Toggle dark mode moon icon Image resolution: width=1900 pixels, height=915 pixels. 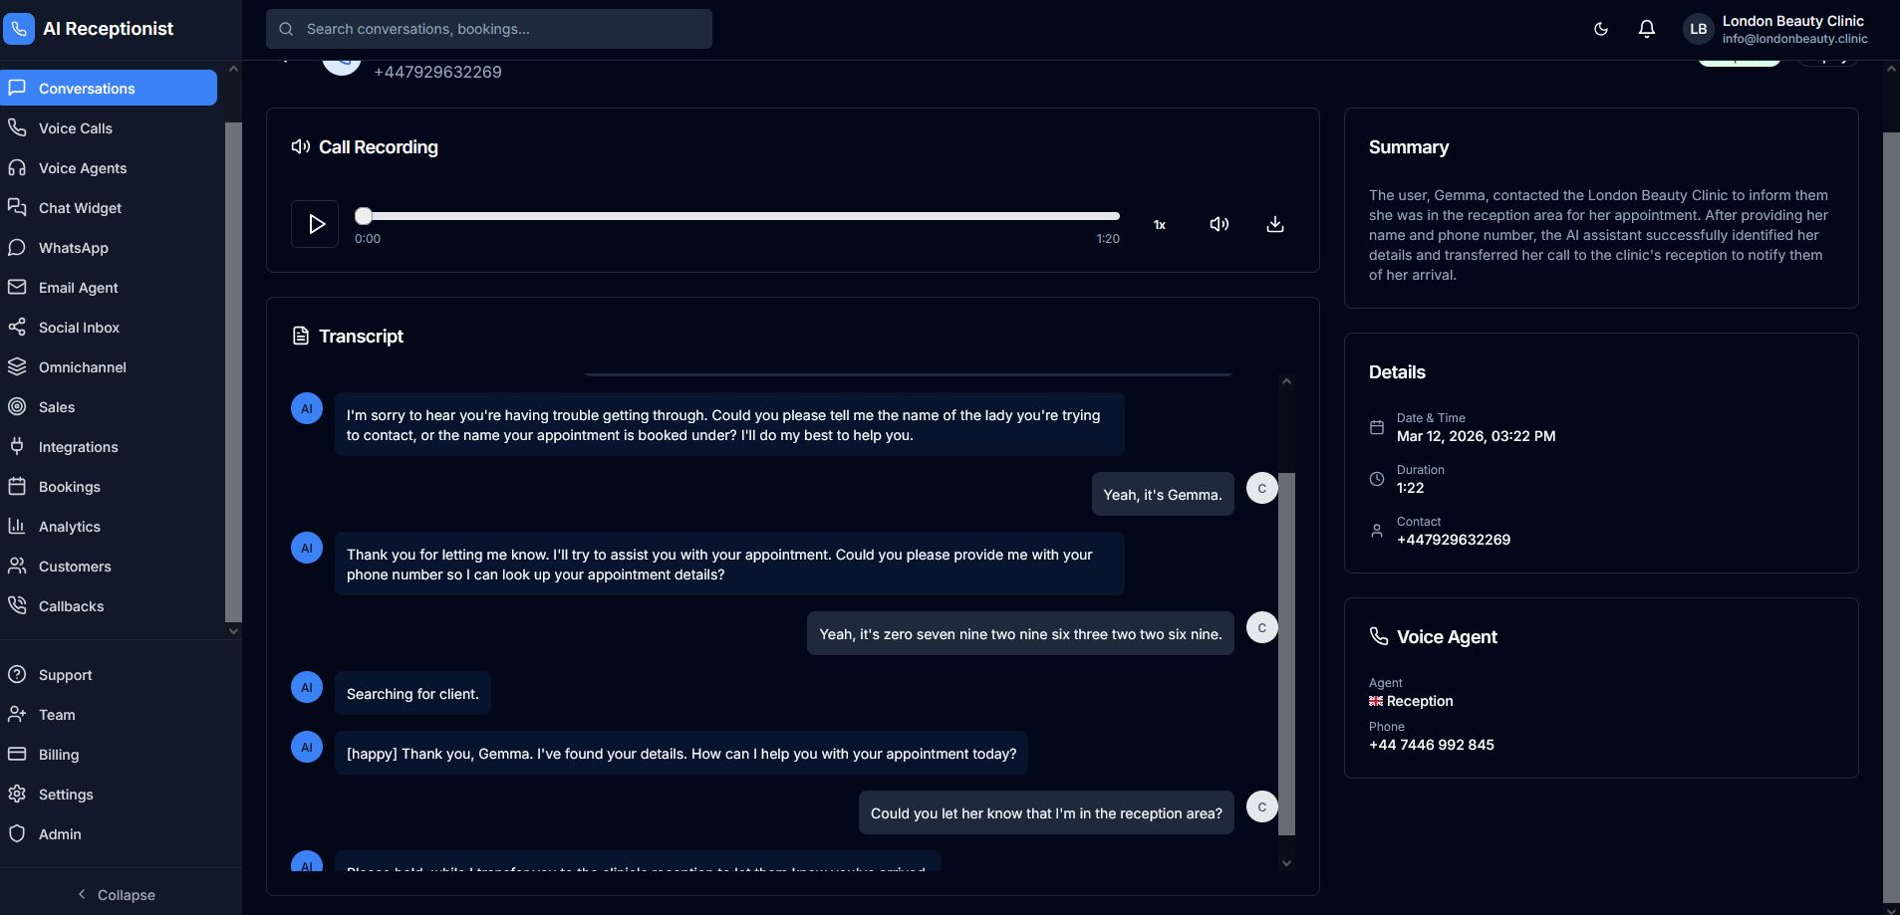pyautogui.click(x=1600, y=29)
